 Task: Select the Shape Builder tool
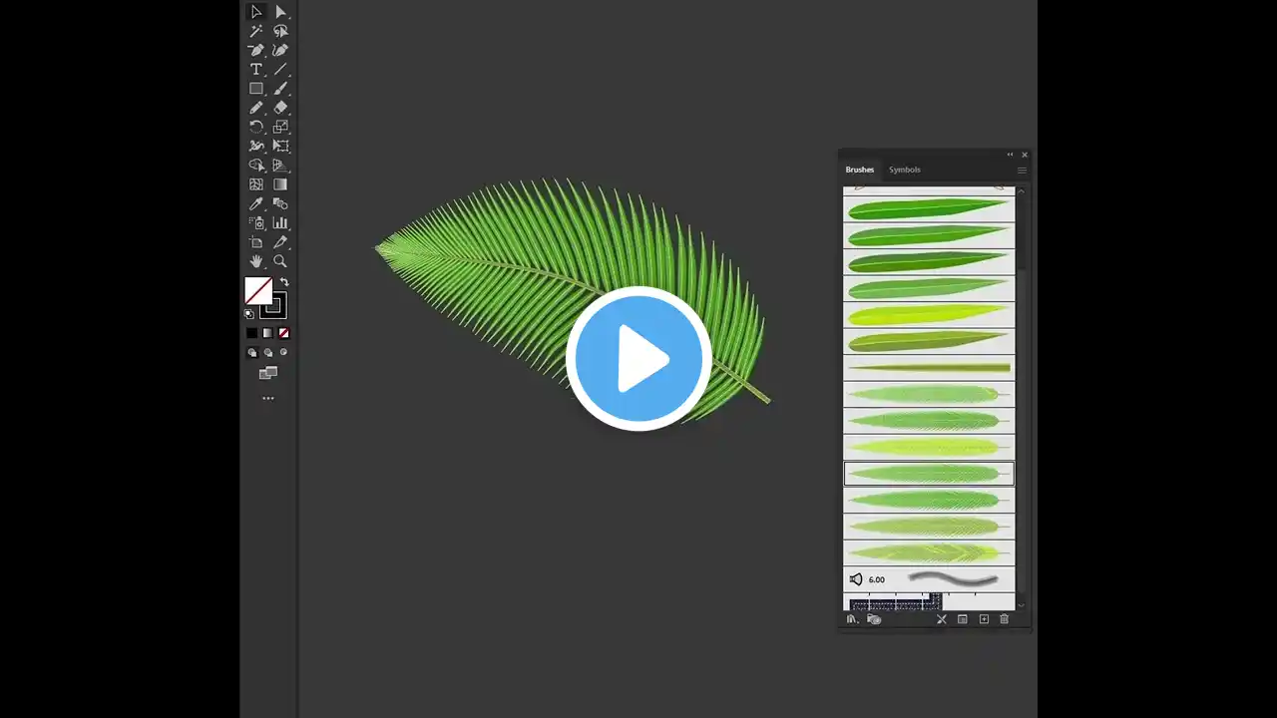256,166
